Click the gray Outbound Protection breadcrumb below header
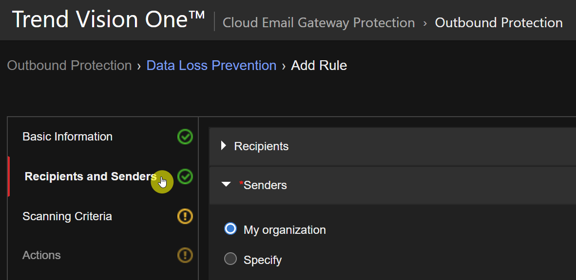 69,66
